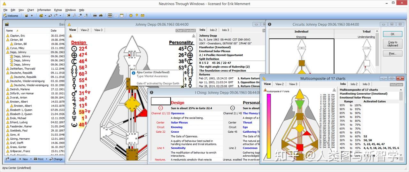This screenshot has height=172, width=409.
Task: Click the undo arrow in the toolbar
Action: click(x=50, y=15)
